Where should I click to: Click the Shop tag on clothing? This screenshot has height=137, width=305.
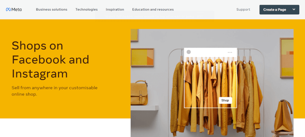coord(225,100)
